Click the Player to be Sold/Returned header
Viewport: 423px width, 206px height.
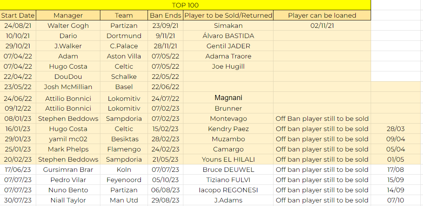[228, 15]
